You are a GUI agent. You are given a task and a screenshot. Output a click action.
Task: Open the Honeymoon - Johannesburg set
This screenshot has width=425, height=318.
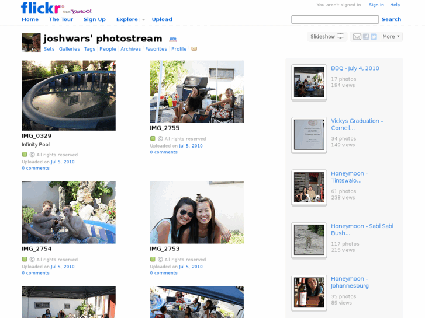coord(350,282)
